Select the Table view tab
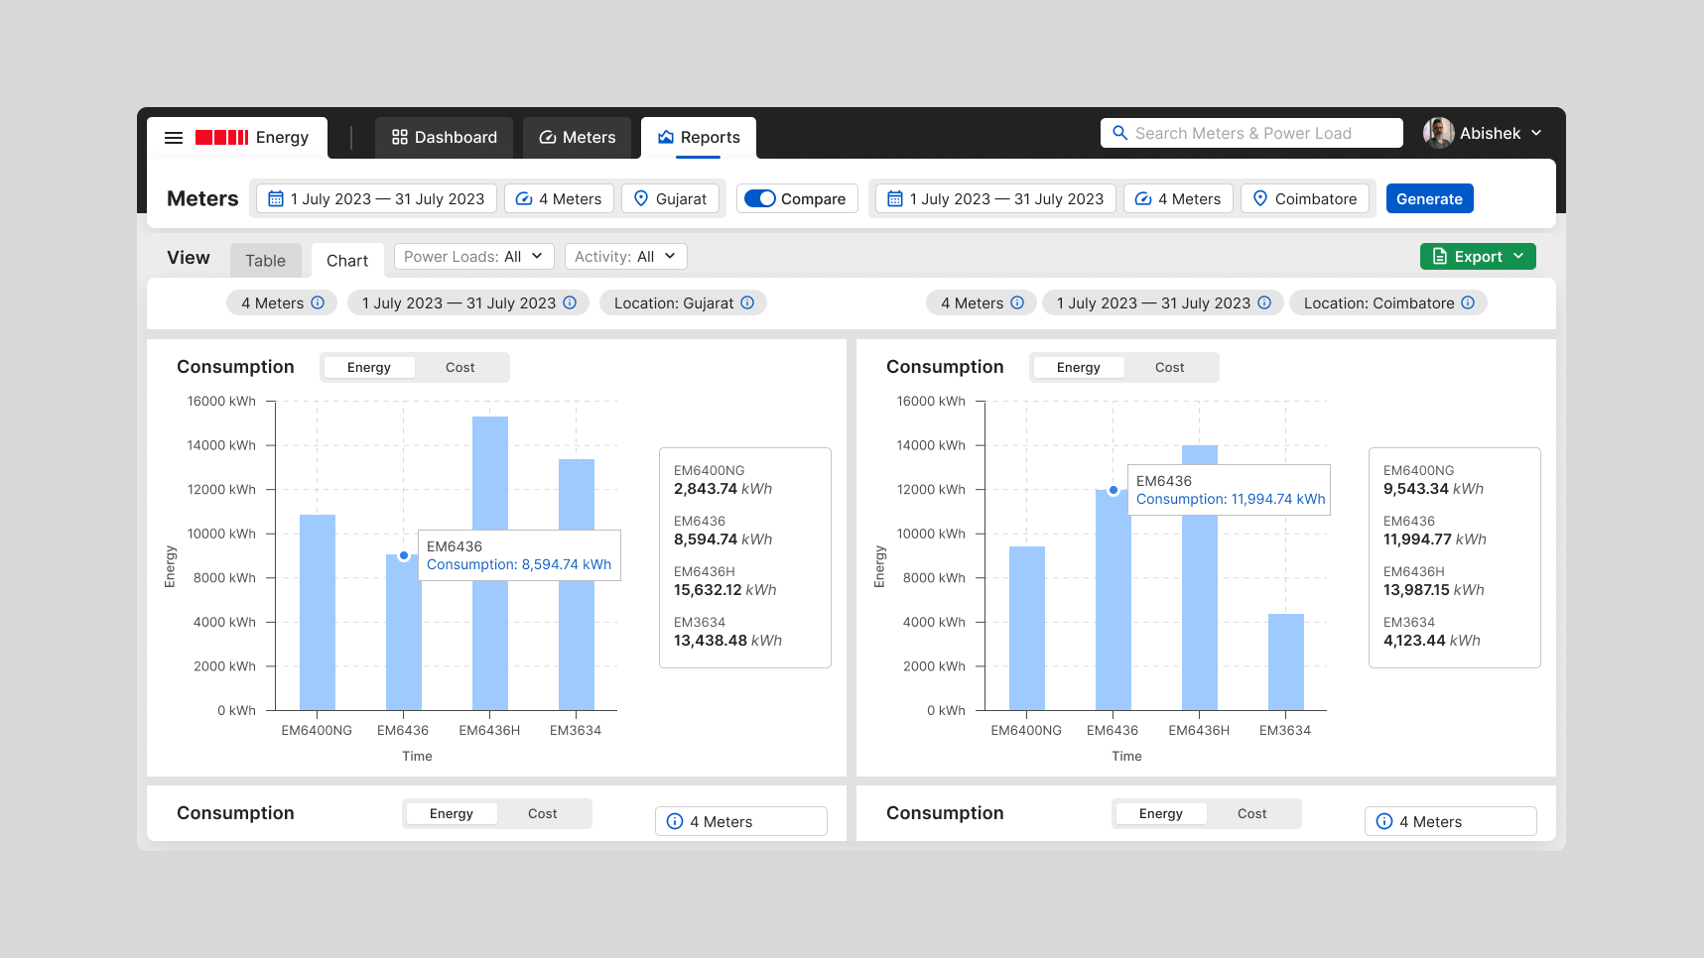This screenshot has height=958, width=1704. [265, 260]
